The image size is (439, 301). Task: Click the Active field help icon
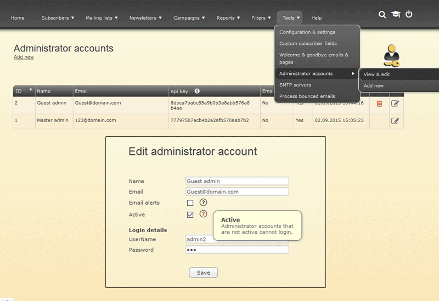coord(203,214)
